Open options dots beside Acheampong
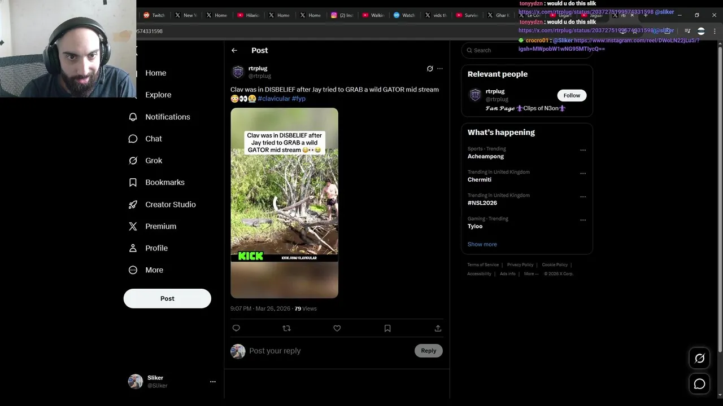This screenshot has width=723, height=406. 583,151
